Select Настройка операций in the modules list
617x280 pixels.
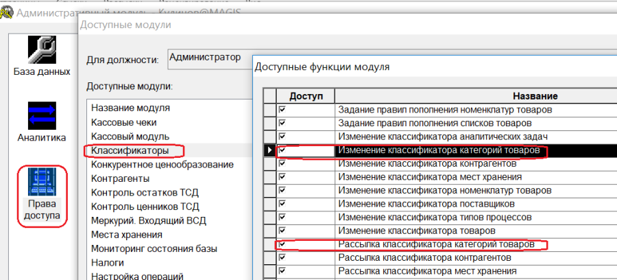[137, 276]
